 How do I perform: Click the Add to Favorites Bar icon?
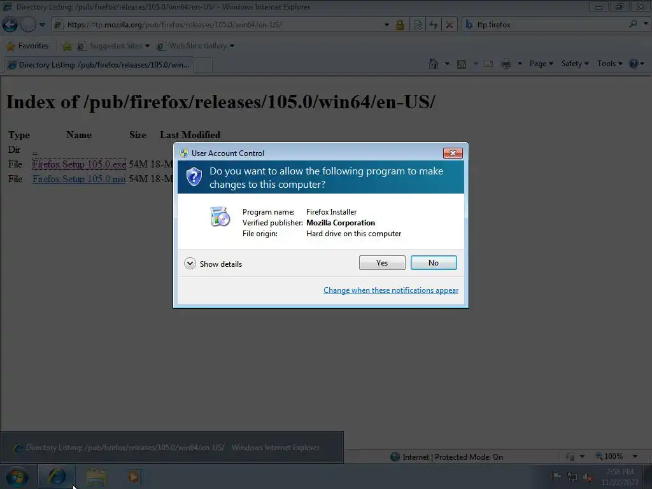[x=66, y=46]
